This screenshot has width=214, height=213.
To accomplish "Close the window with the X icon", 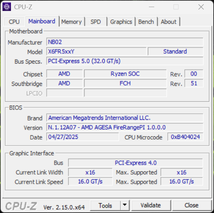I will pos(201,7).
